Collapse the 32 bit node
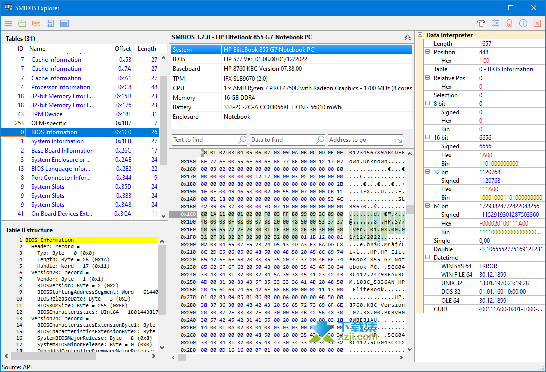This screenshot has width=546, height=372. (x=428, y=172)
